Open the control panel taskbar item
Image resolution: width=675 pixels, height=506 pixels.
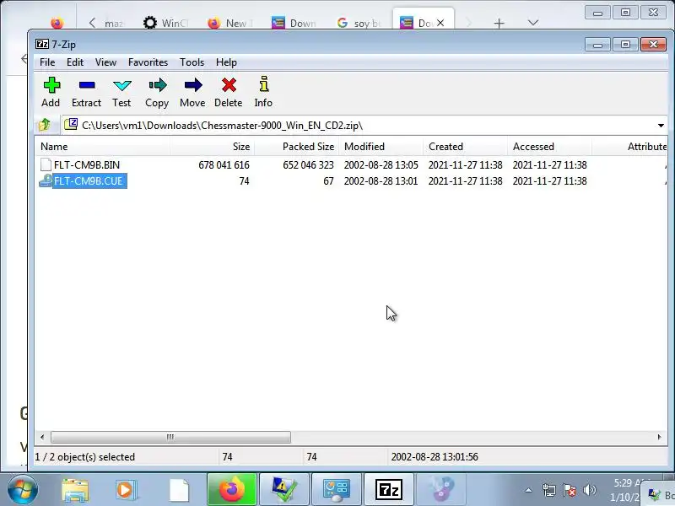tap(336, 489)
